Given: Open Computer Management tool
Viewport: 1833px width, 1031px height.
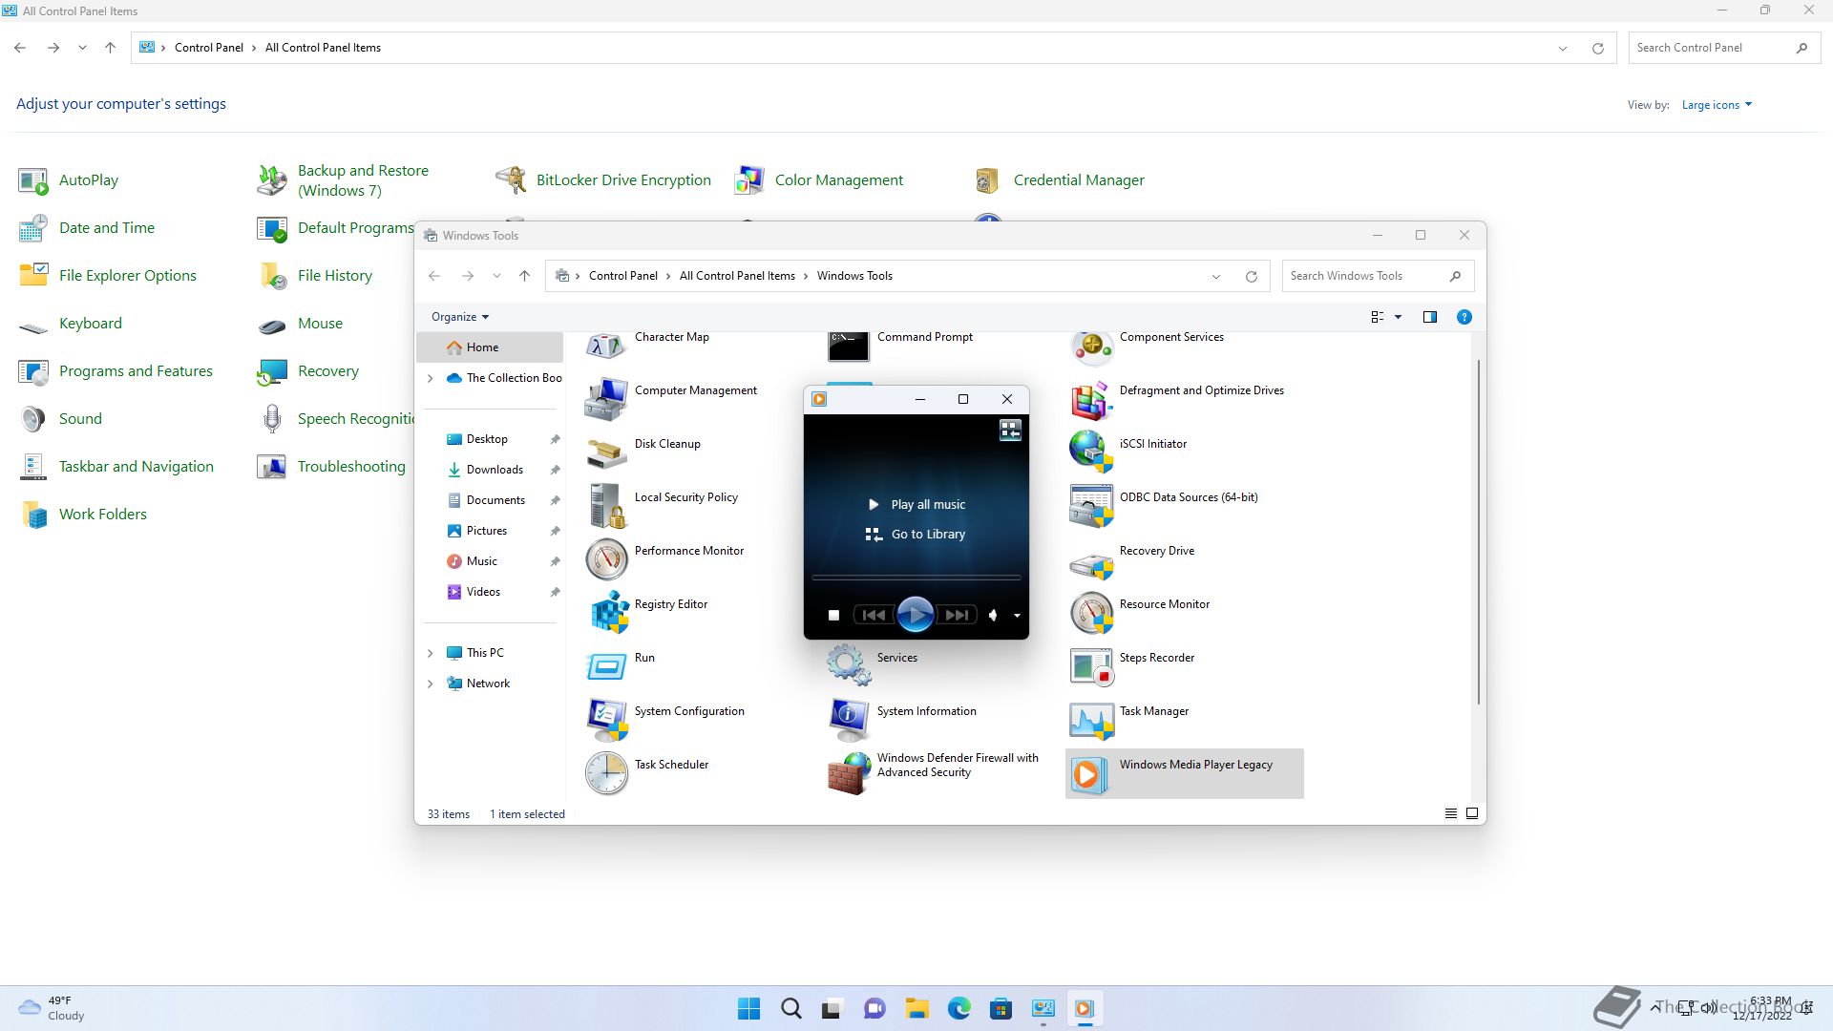Looking at the screenshot, I should point(670,398).
